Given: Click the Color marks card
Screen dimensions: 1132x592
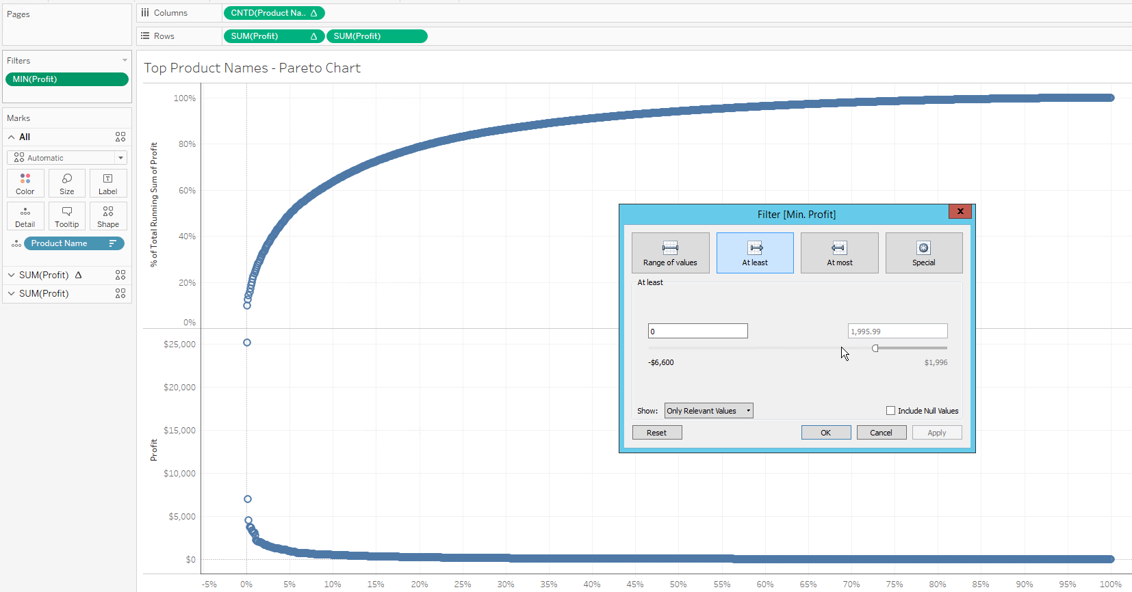Looking at the screenshot, I should (25, 183).
